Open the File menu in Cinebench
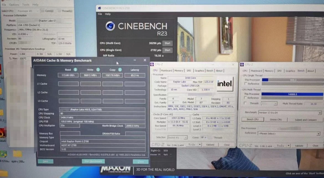Viewport: 324px width, 178px height. point(100,14)
